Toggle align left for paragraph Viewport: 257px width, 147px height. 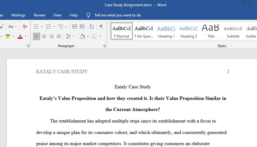(37, 36)
